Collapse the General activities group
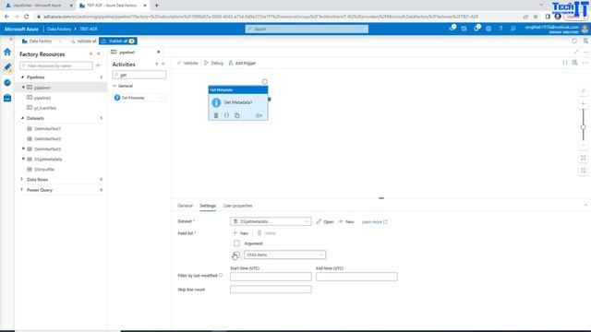Screen dimensions: 591x332 115,86
